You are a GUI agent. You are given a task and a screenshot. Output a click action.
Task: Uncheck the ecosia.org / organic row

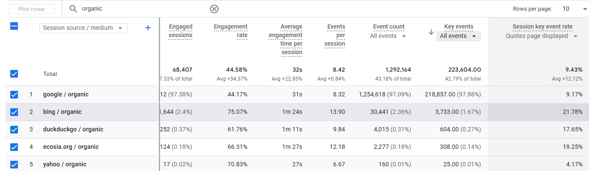pyautogui.click(x=14, y=147)
